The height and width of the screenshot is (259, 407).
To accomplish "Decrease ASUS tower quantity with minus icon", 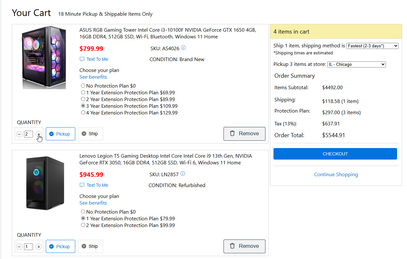I will pyautogui.click(x=19, y=134).
